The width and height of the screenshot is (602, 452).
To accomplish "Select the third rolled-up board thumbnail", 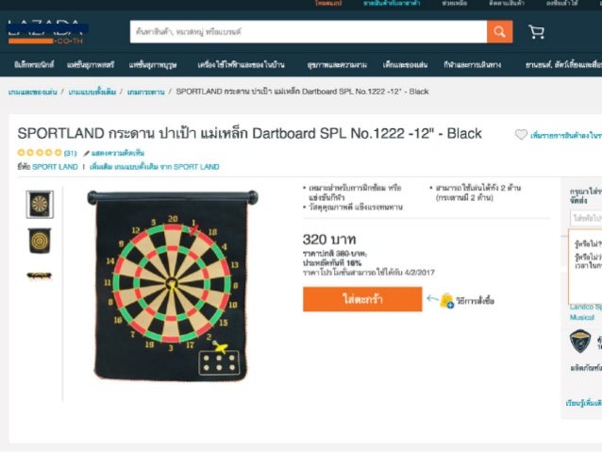I will 40,276.
